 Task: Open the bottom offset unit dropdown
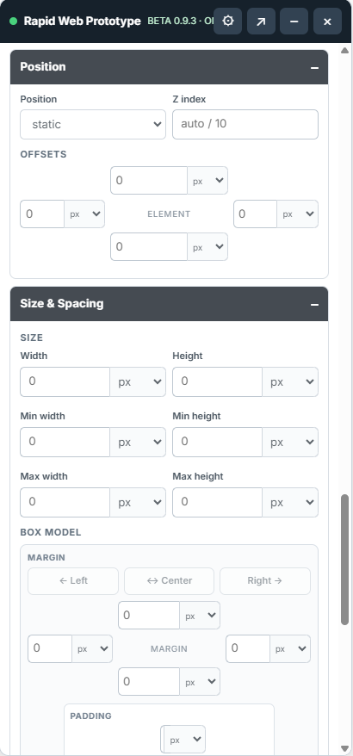207,247
